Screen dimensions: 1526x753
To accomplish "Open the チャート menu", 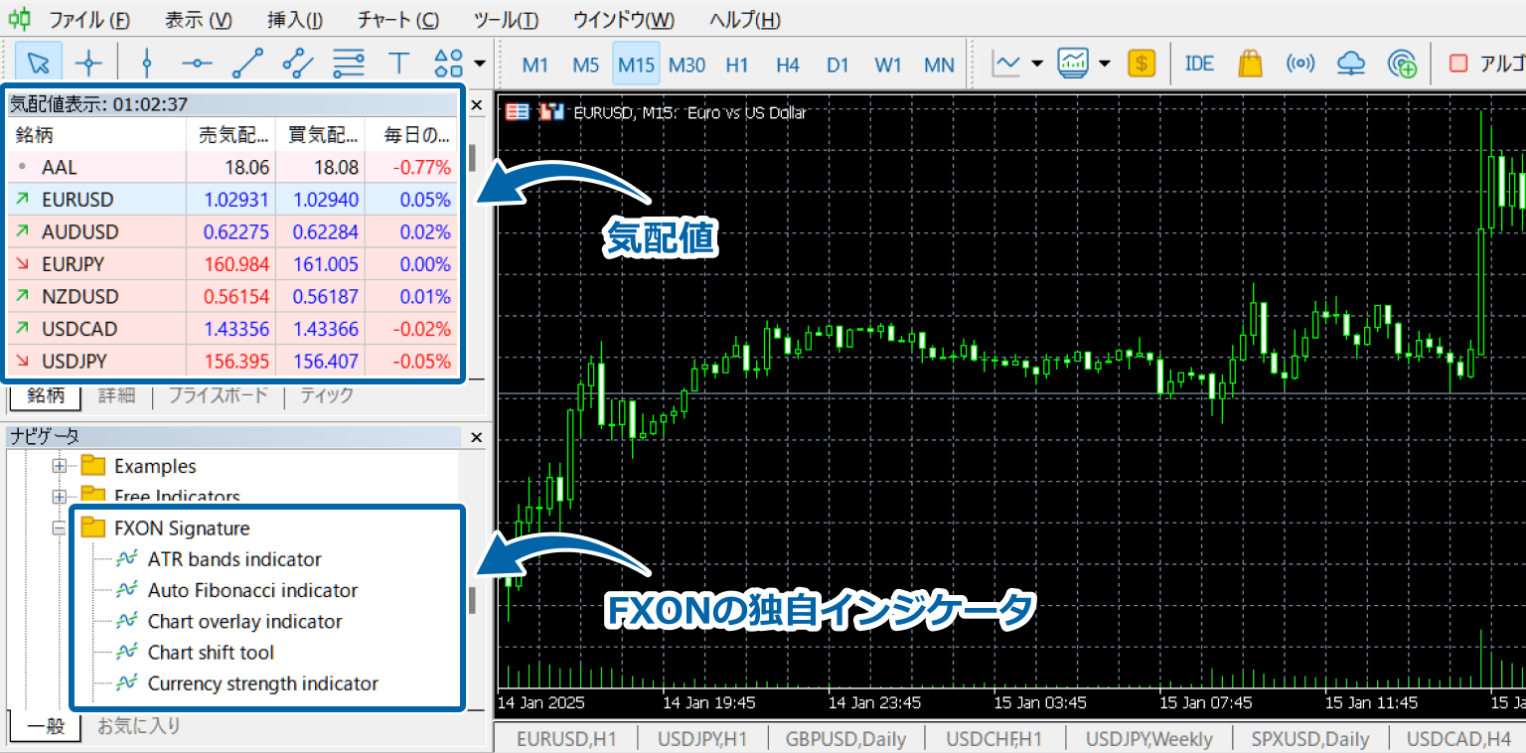I will pos(397,20).
